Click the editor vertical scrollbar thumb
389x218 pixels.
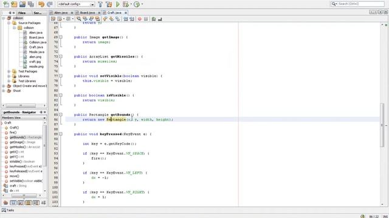coord(382,125)
